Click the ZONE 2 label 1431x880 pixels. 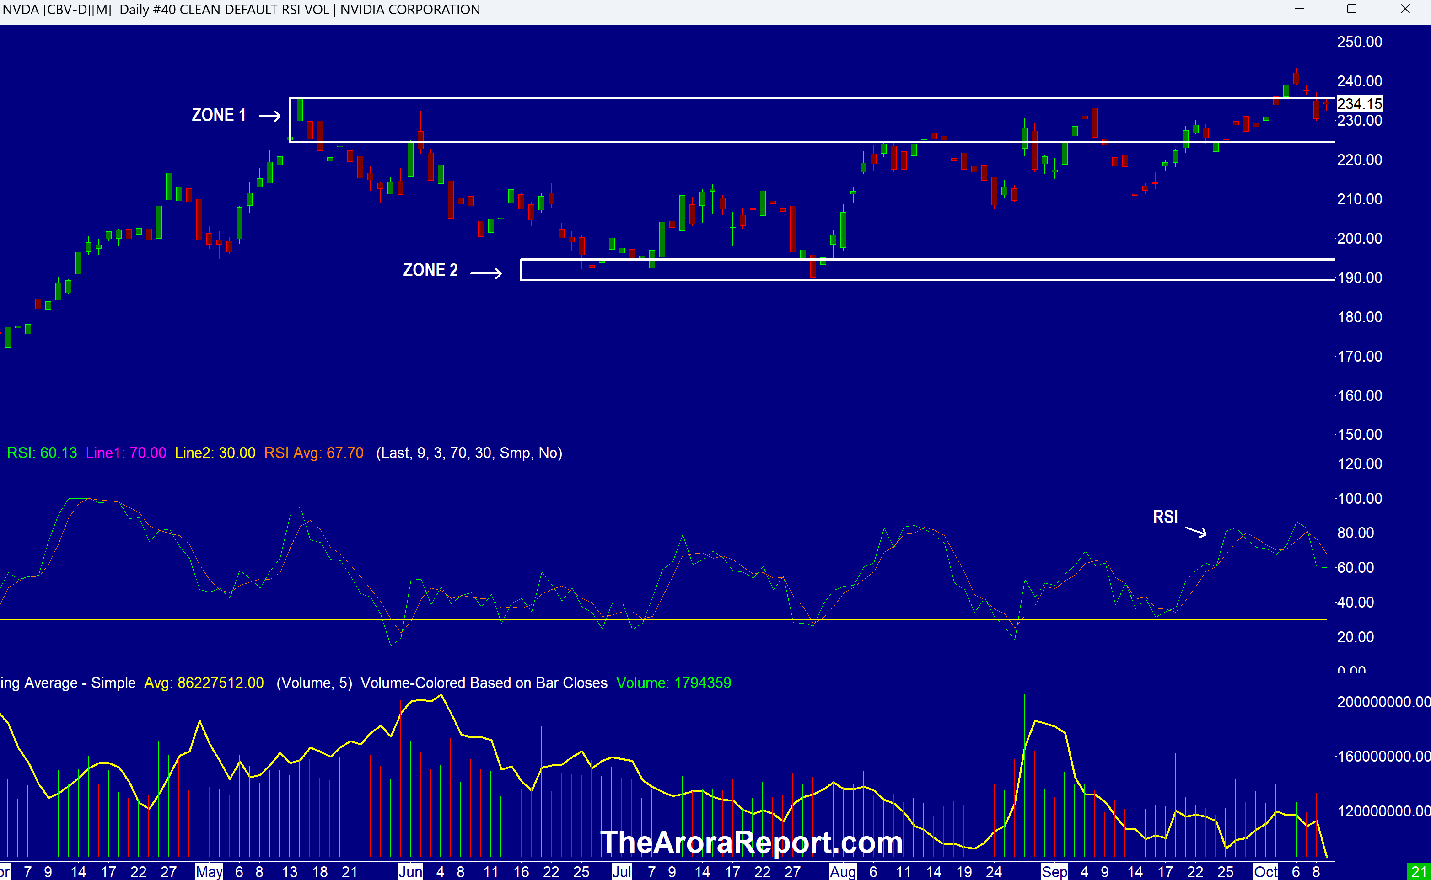430,270
